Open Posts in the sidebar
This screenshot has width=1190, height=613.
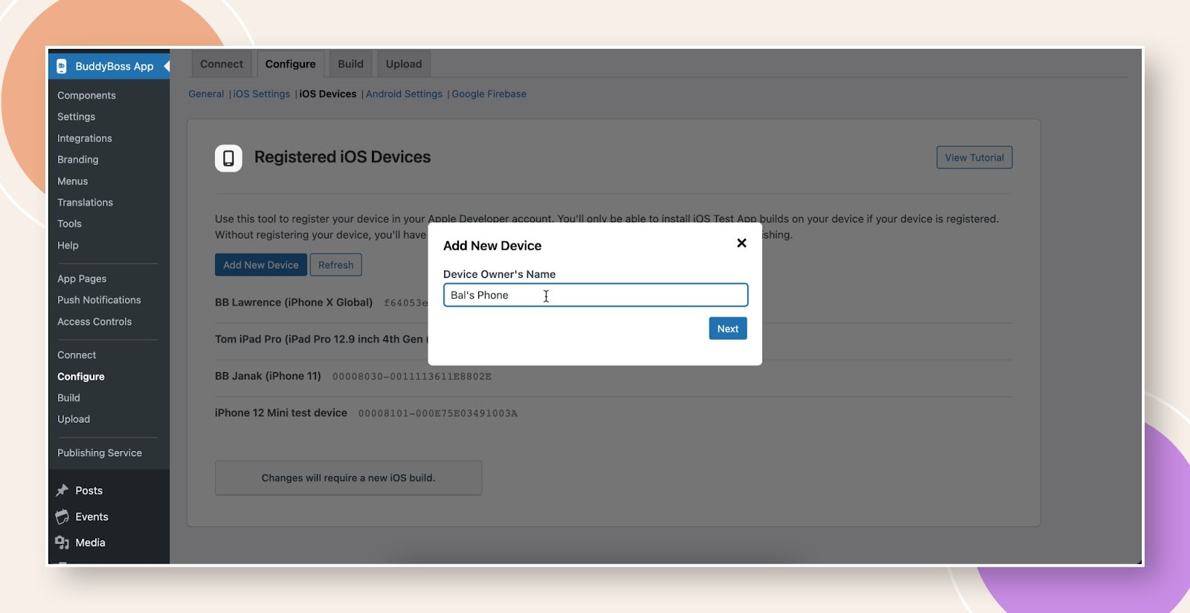89,490
